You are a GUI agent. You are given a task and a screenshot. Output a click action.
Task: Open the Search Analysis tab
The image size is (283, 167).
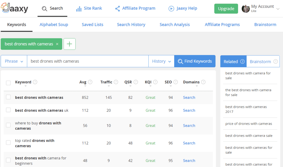tap(175, 25)
